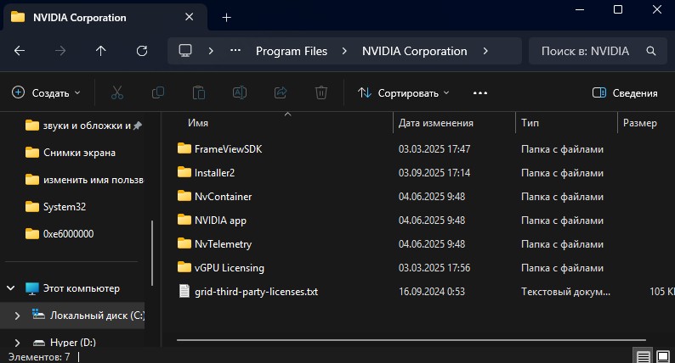Screen dimensions: 675x363
Task: Select Hyper (D:) drive in sidebar
Action: (73, 343)
